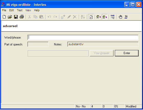Screen dimensions: 143x110
Task: Click the Notes field showing substantiv
Action: click(x=103, y=44)
